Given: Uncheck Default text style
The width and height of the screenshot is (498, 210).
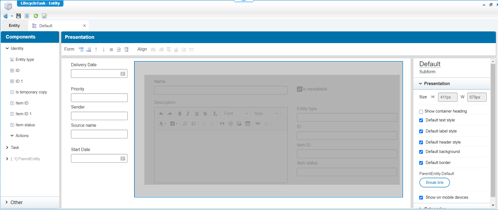Looking at the screenshot, I should [x=421, y=120].
